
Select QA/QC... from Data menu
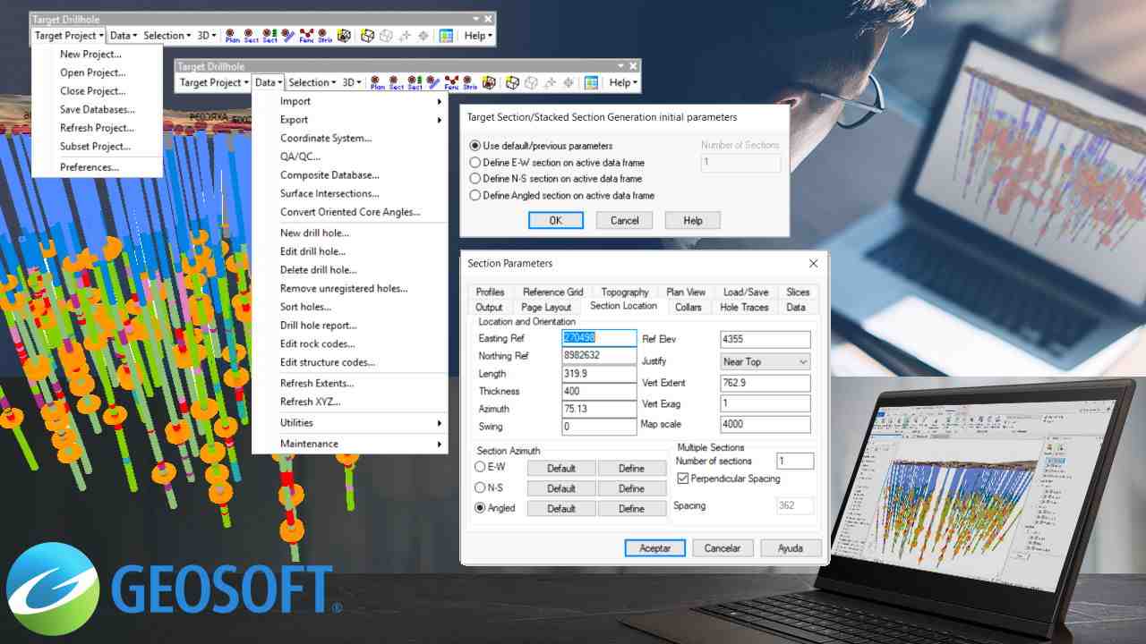pos(300,157)
